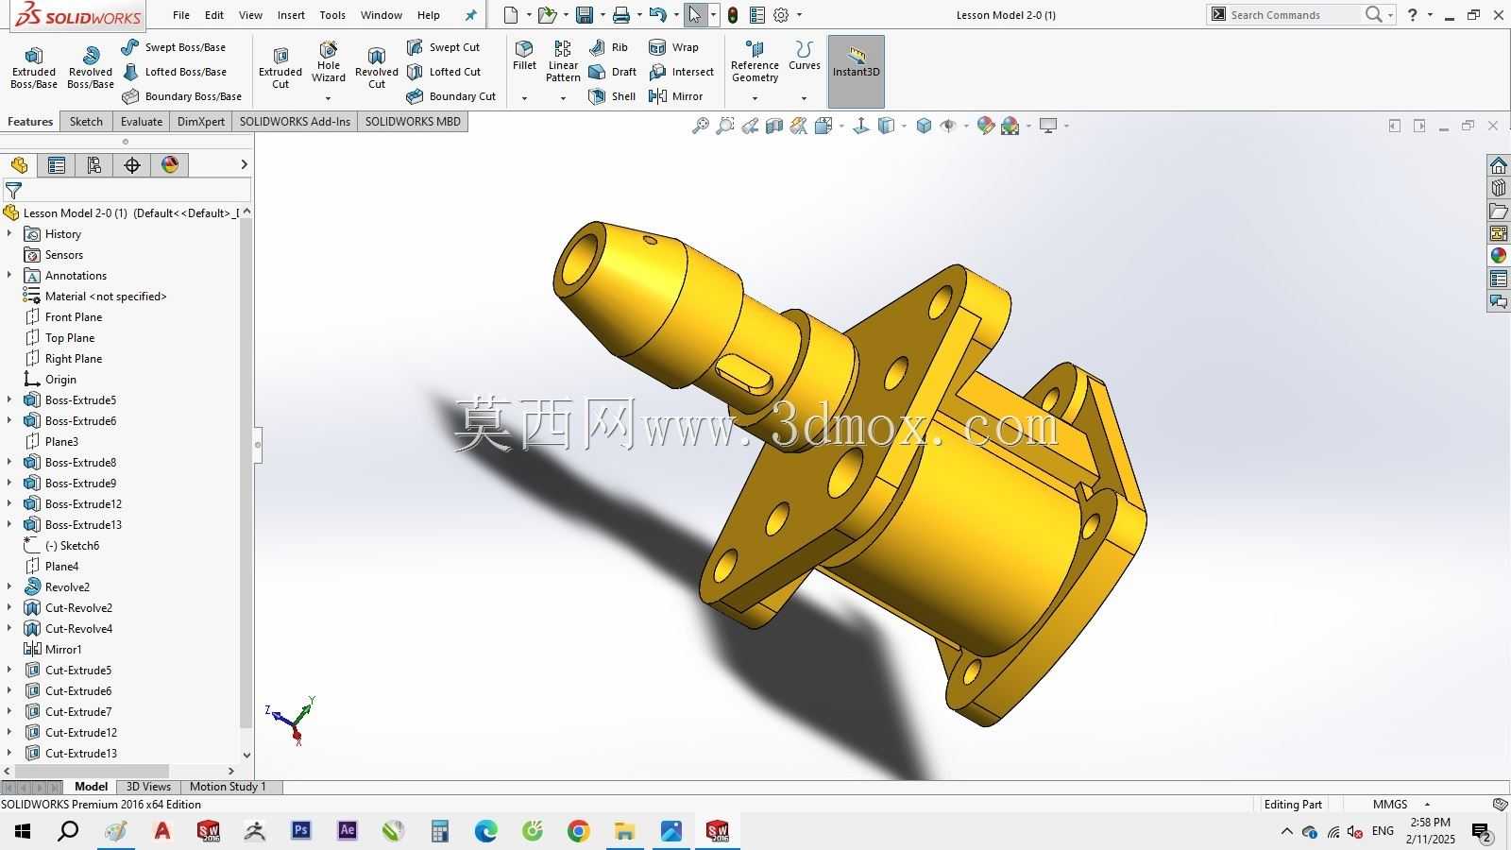The width and height of the screenshot is (1511, 850).
Task: Open the PropertyManager tab icon
Action: pyautogui.click(x=57, y=165)
